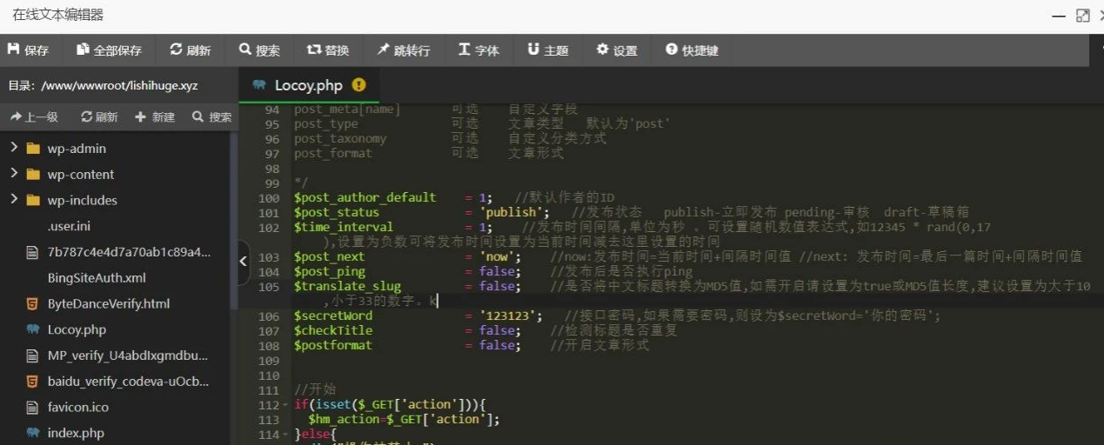Open editor Settings (设置)

pyautogui.click(x=617, y=50)
